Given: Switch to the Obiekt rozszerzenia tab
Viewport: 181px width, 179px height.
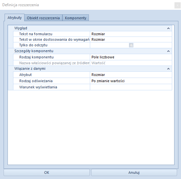Looking at the screenshot, I should [x=43, y=18].
